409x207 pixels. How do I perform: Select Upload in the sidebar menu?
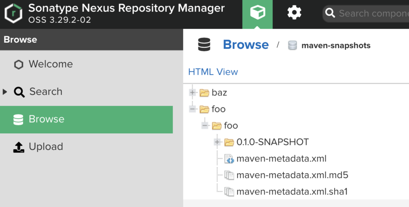46,147
